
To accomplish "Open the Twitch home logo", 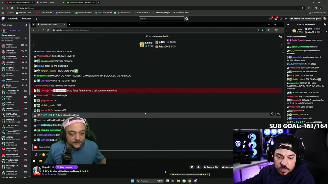I will click(x=3, y=18).
